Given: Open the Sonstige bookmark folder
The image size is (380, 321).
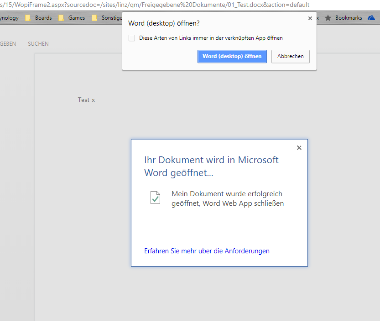Looking at the screenshot, I should coord(107,18).
